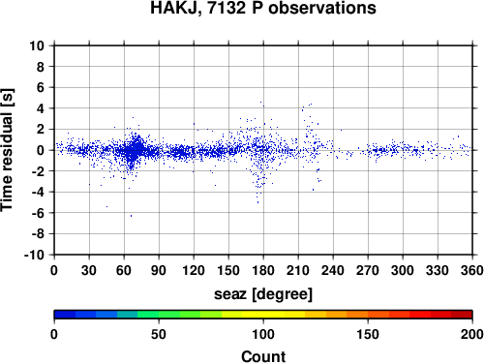Click the lowest outlier point near -6 seconds

coord(131,216)
